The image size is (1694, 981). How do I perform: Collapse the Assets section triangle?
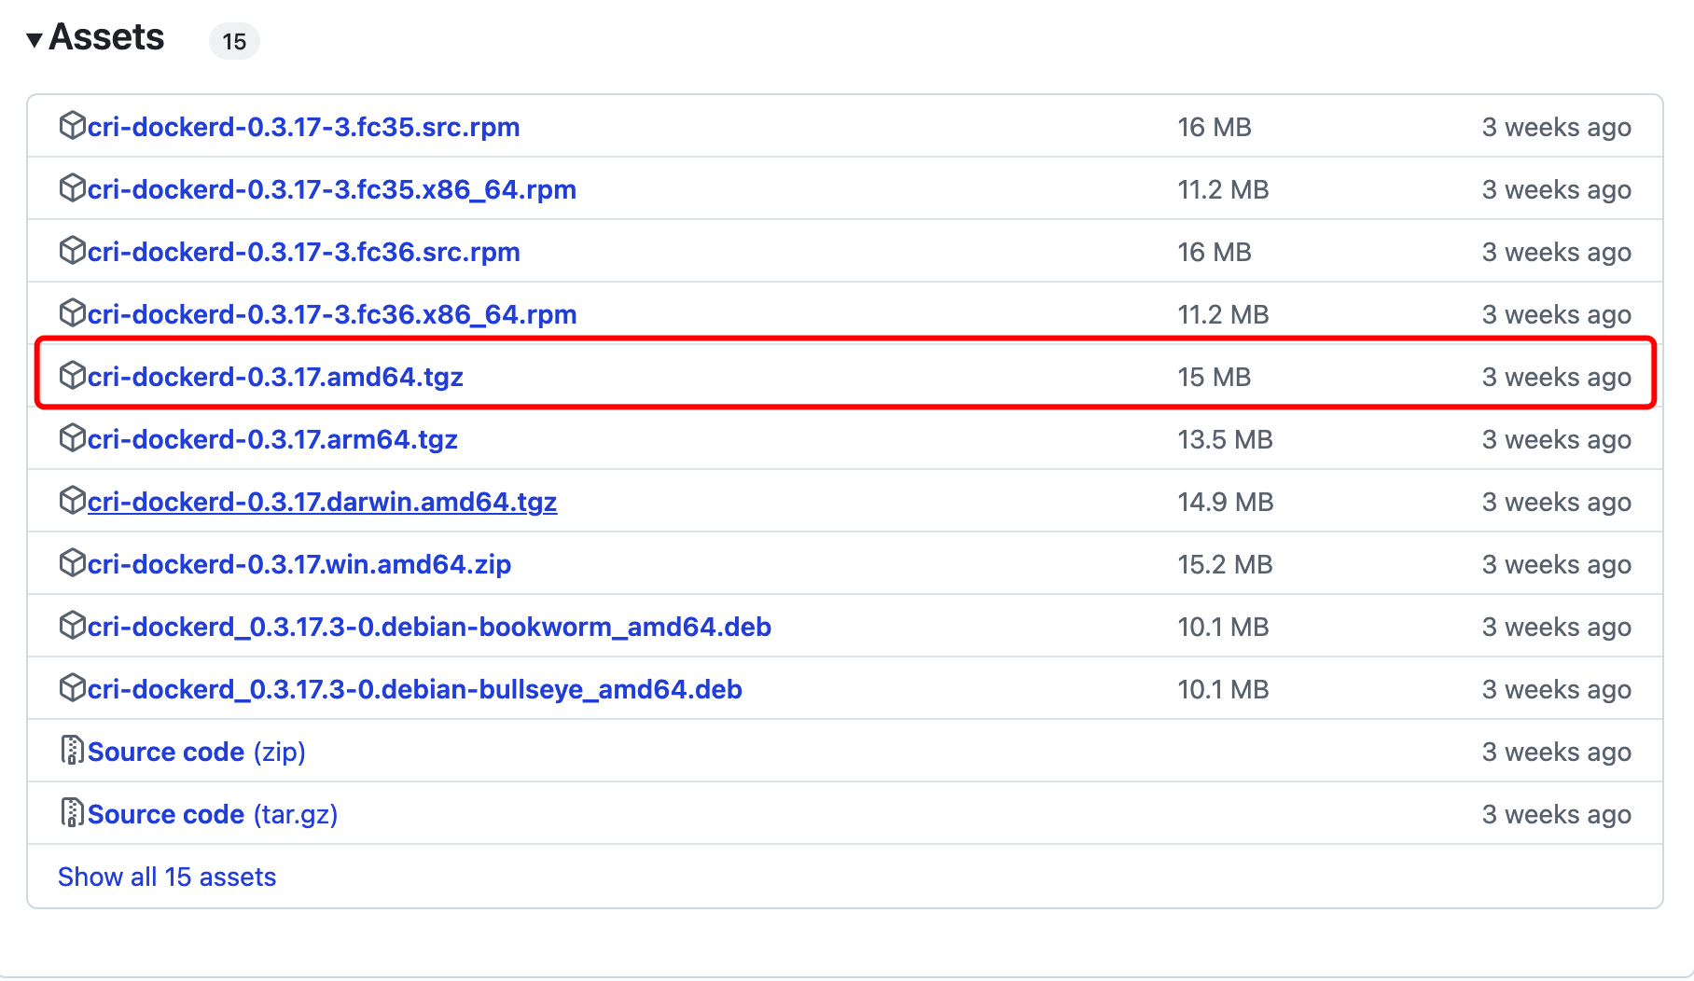pyautogui.click(x=35, y=40)
